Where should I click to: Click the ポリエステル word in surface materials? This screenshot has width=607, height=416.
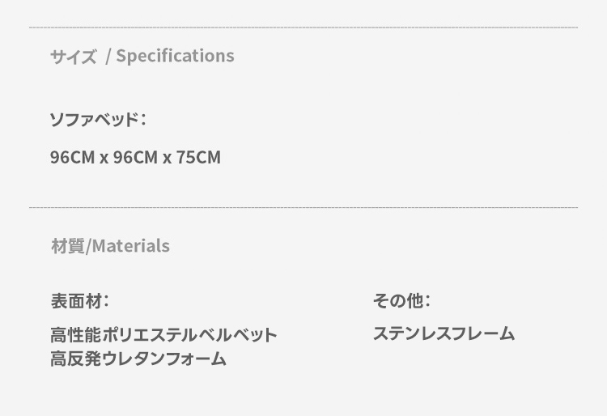(x=142, y=335)
